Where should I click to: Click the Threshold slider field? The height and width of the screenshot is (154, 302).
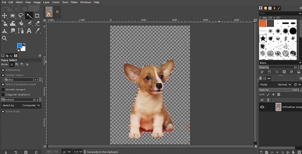click(21, 100)
